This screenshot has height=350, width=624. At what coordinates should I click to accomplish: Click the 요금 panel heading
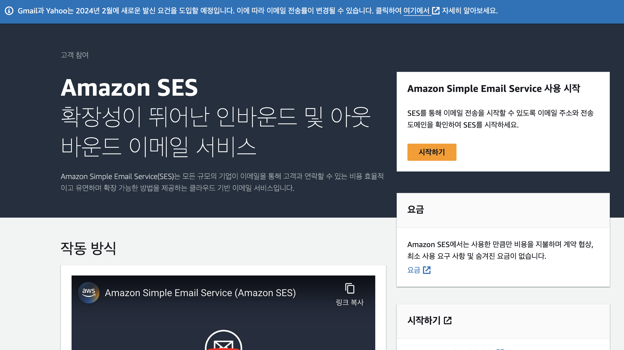415,209
